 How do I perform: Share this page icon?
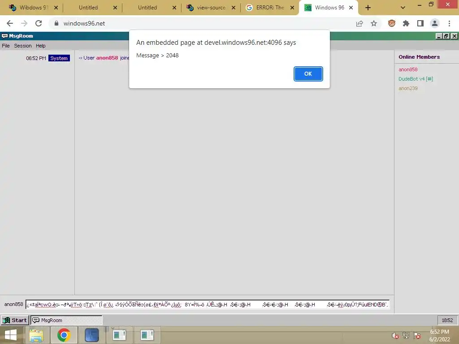[x=359, y=23]
